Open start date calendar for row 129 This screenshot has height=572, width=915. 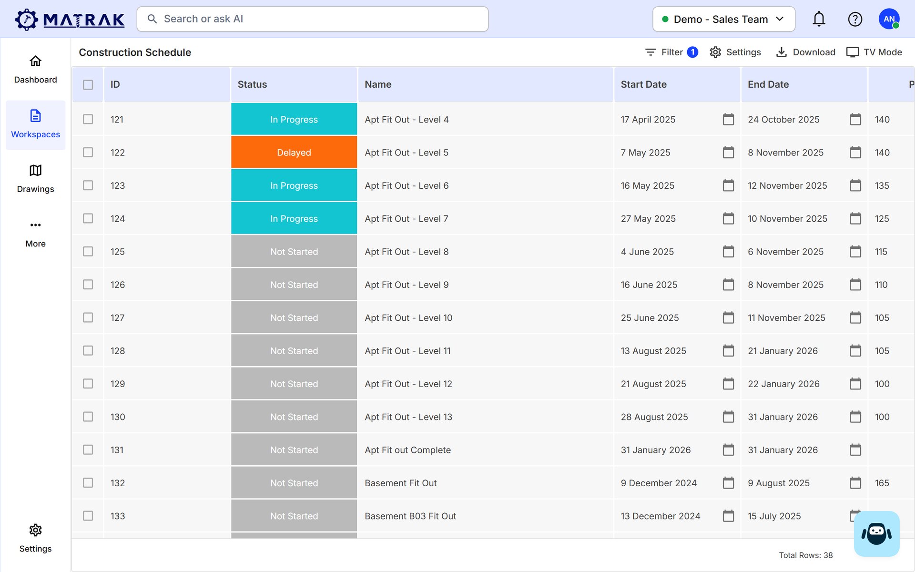(x=728, y=384)
